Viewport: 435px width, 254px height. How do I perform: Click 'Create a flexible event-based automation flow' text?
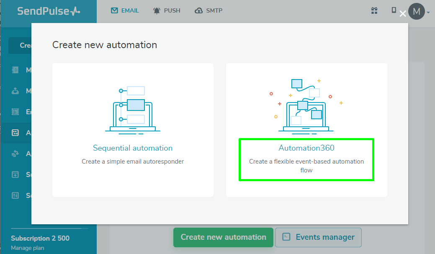306,166
